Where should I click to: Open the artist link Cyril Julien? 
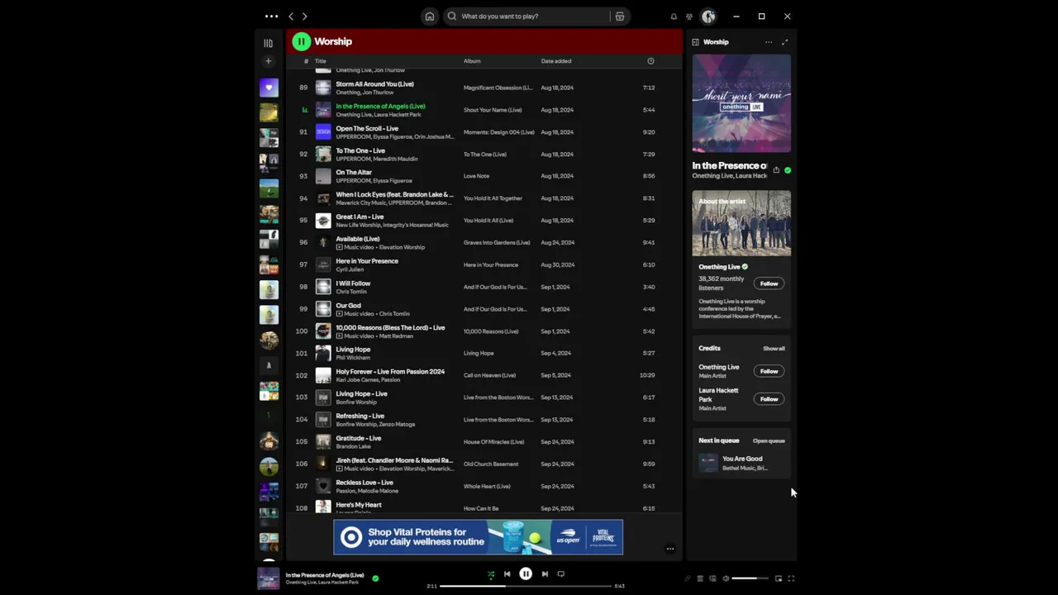pyautogui.click(x=349, y=269)
